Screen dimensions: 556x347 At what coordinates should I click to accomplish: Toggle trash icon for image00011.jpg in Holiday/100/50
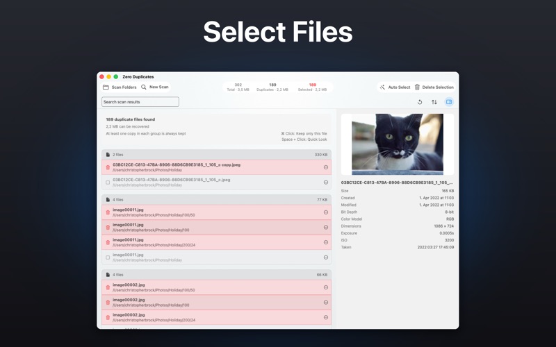[108, 212]
